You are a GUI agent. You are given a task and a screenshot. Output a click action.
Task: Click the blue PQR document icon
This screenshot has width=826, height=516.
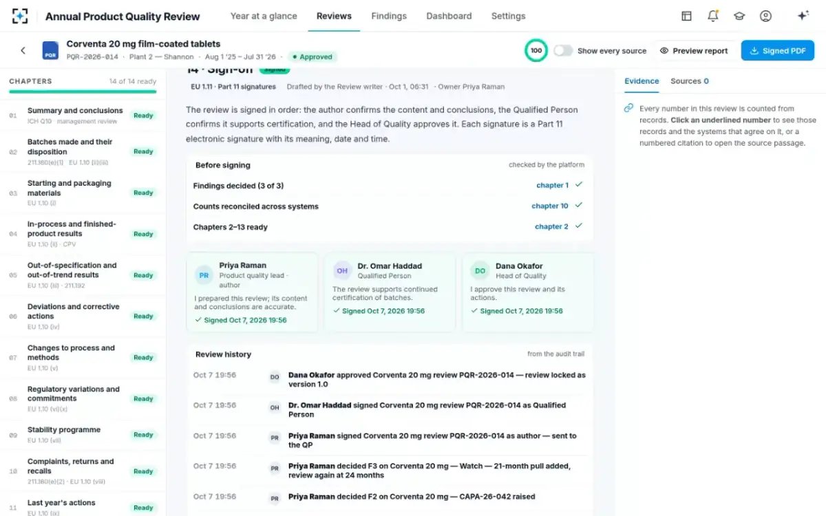[50, 50]
